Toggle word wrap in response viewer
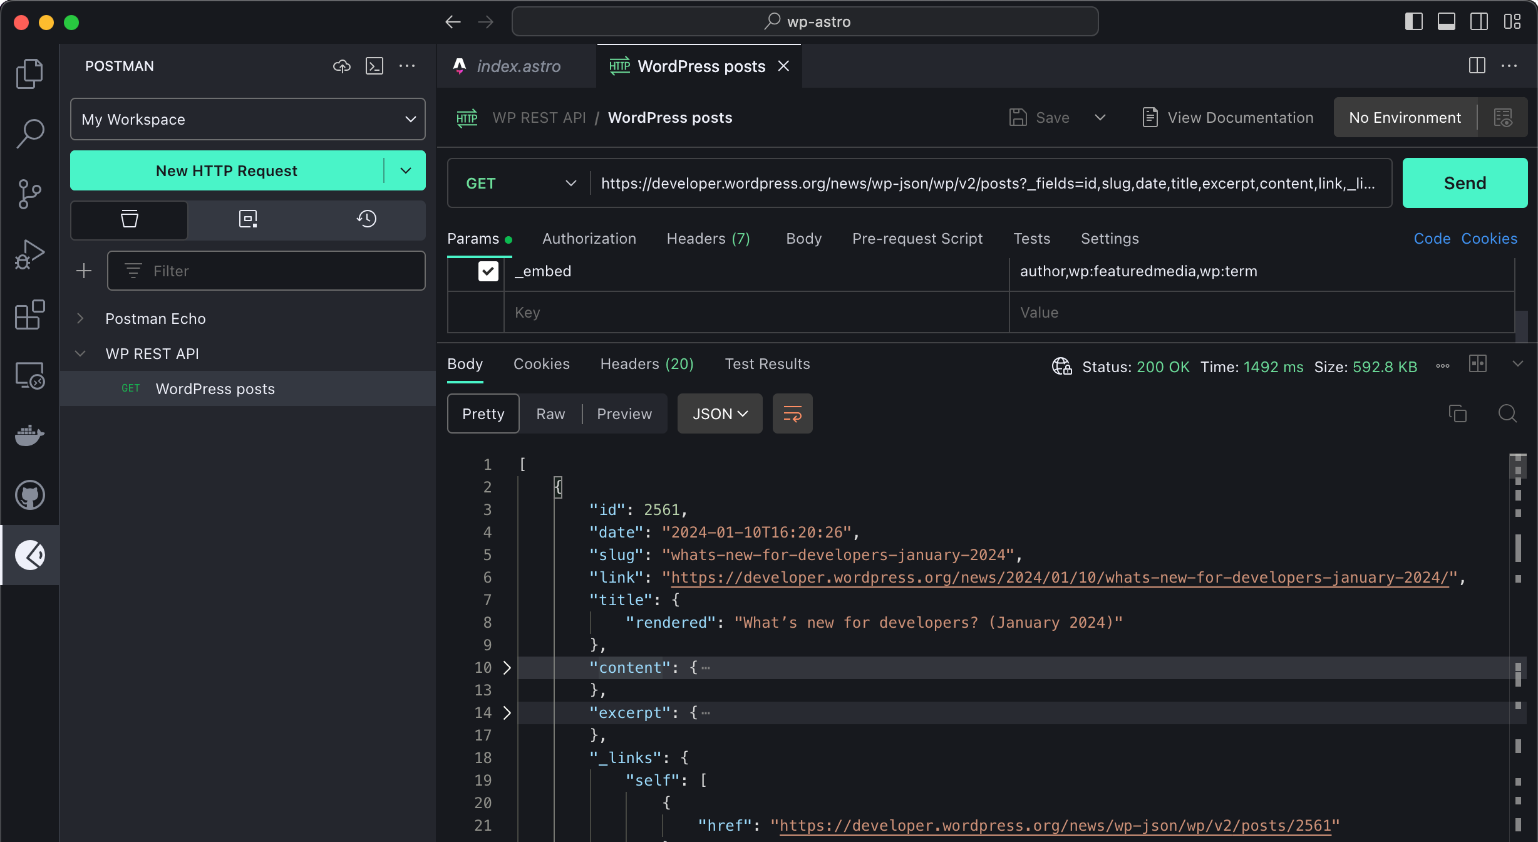1538x842 pixels. coord(792,413)
